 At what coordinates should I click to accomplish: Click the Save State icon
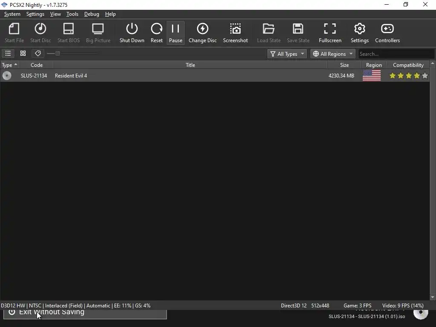tap(298, 33)
